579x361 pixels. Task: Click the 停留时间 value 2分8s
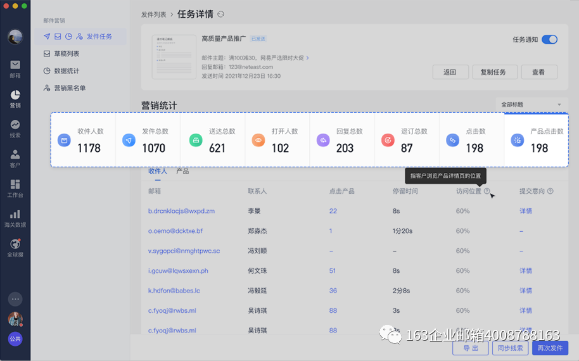(401, 291)
